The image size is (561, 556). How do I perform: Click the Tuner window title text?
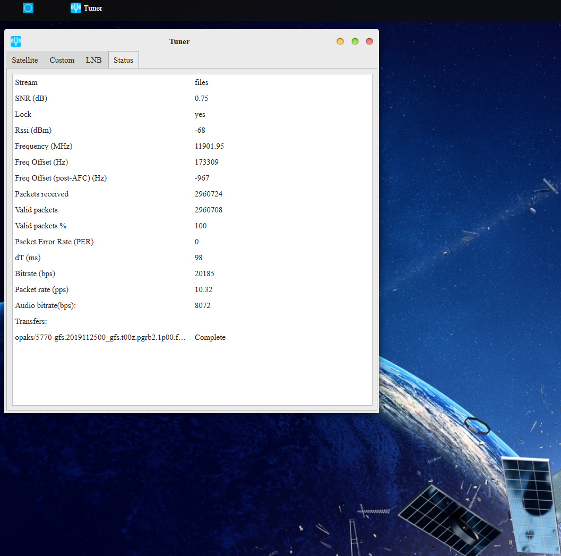179,41
